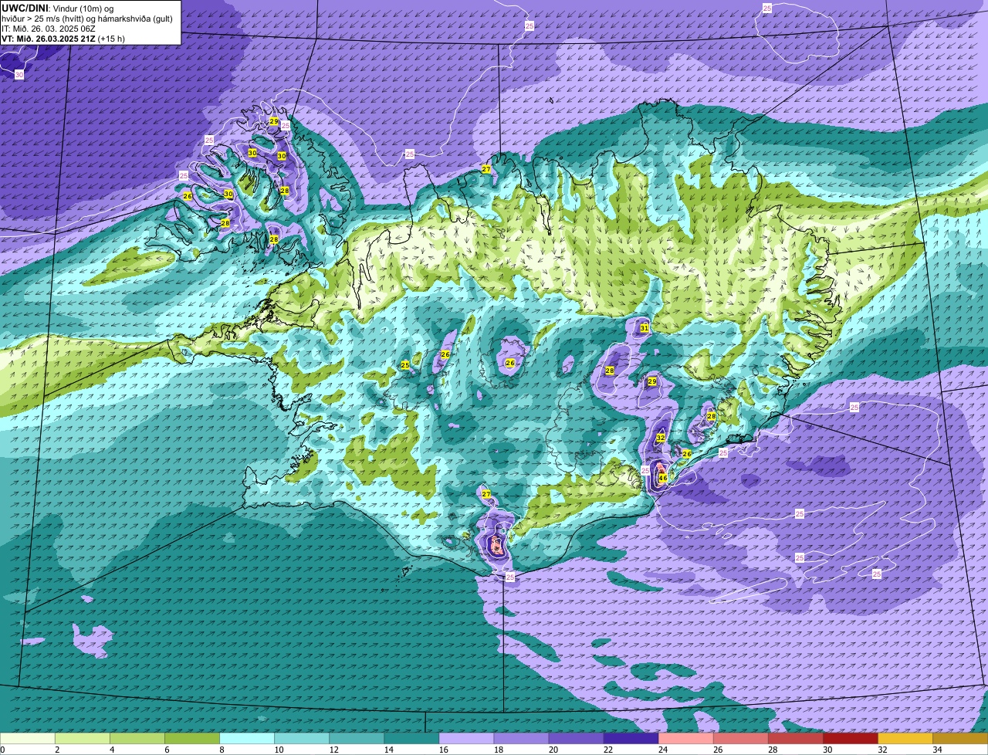The width and height of the screenshot is (988, 755).
Task: Click the legend swatch between 4 and 6
Action: click(x=137, y=738)
